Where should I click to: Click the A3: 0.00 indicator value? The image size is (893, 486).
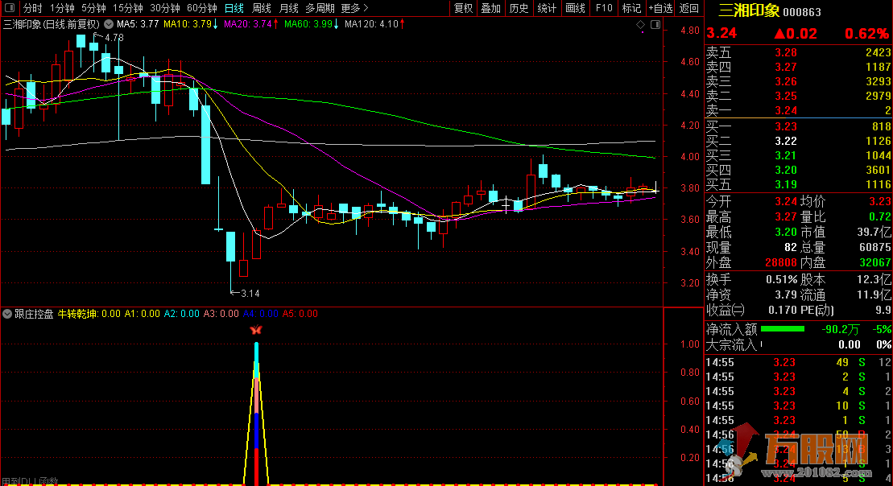tap(221, 314)
